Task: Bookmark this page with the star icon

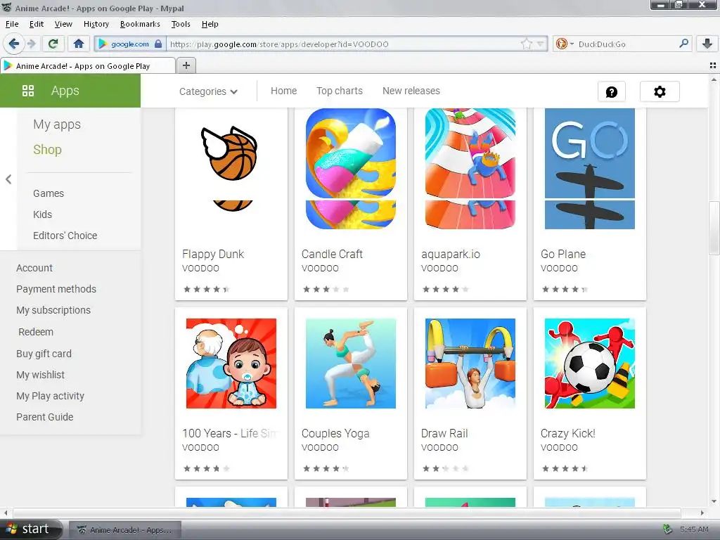Action: pos(526,44)
